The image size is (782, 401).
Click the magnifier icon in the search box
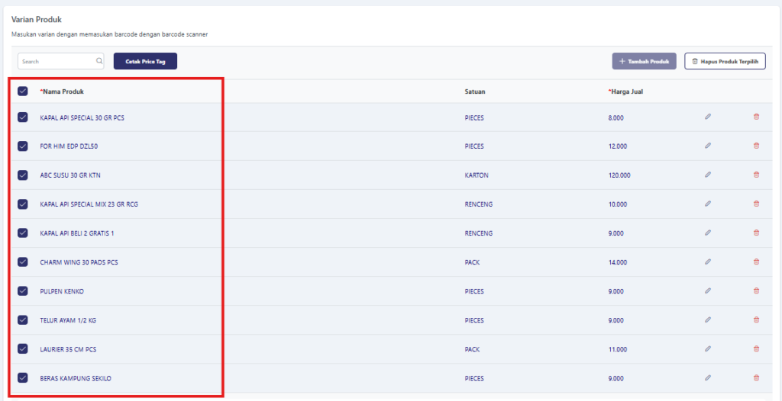(99, 61)
